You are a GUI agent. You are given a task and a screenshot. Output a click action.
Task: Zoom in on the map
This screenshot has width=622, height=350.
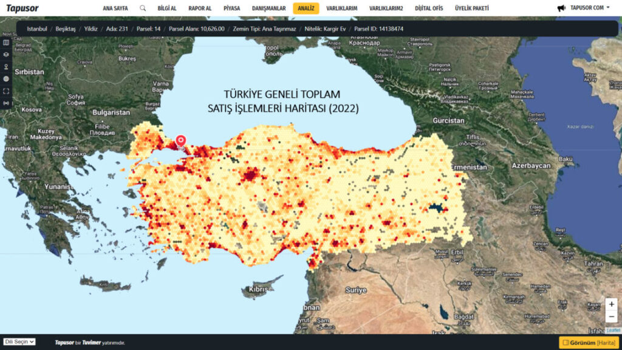pyautogui.click(x=611, y=304)
